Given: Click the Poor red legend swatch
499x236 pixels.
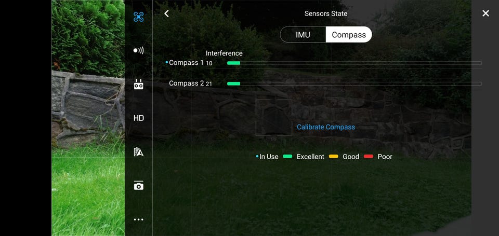Looking at the screenshot, I should click(x=369, y=156).
